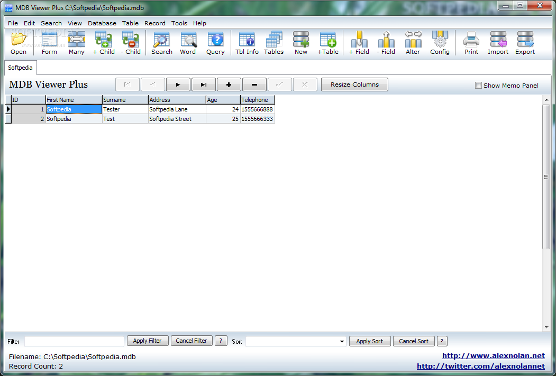This screenshot has height=376, width=556.
Task: Import data with the Import icon
Action: click(498, 43)
